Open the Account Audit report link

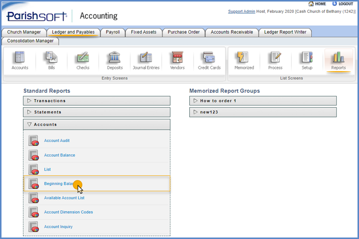pos(56,141)
